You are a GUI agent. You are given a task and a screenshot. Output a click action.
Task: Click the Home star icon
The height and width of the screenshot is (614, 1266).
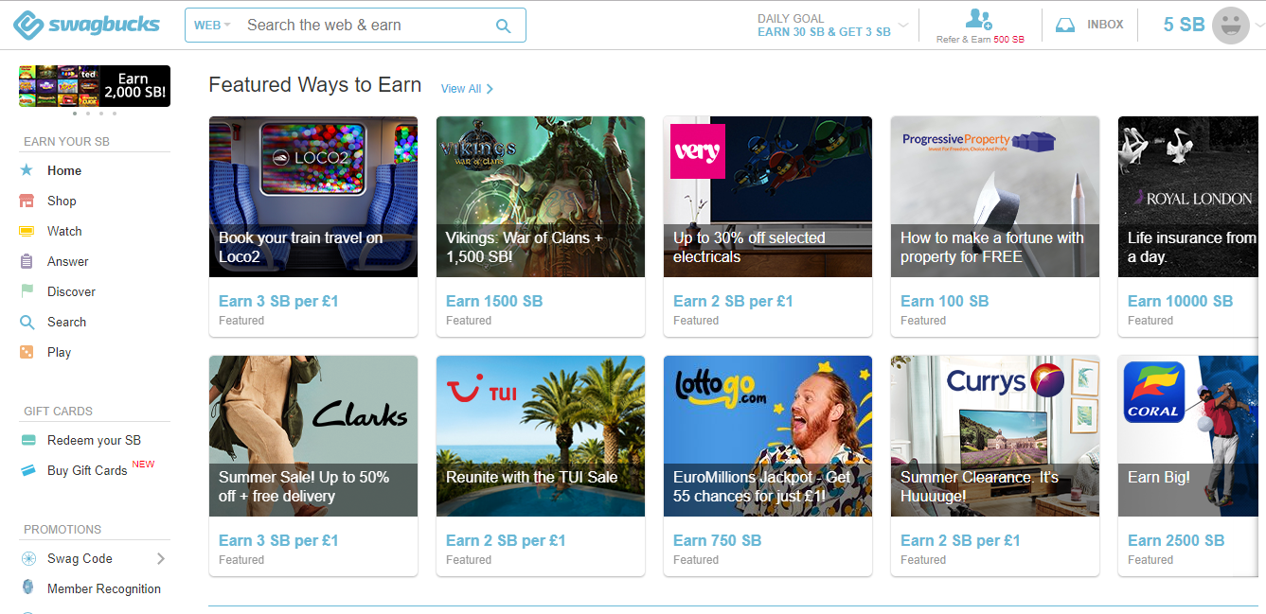tap(27, 170)
